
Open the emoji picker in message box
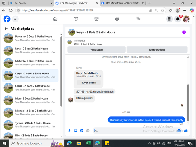(179, 131)
